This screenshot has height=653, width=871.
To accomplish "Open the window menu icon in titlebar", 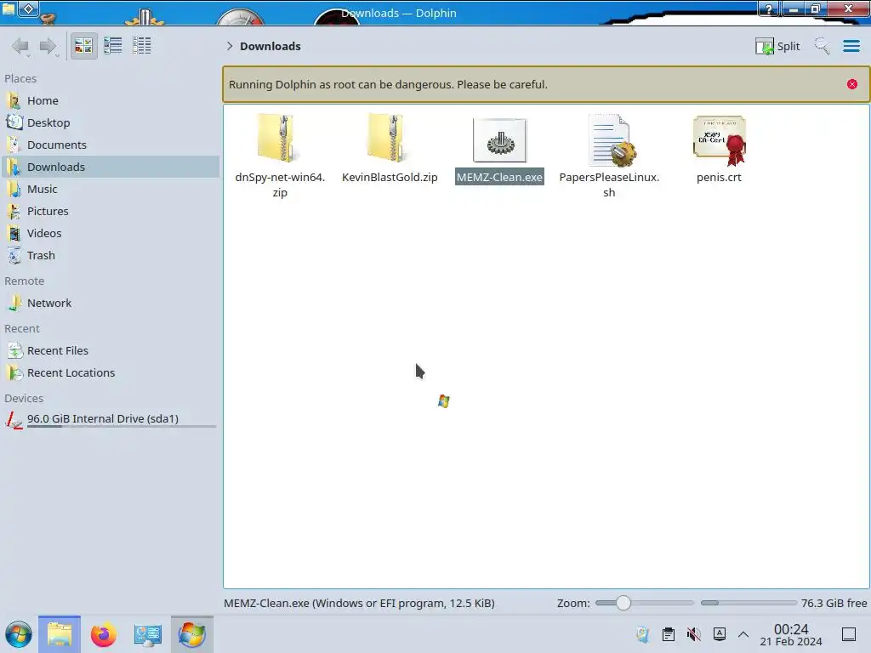I will pyautogui.click(x=9, y=9).
